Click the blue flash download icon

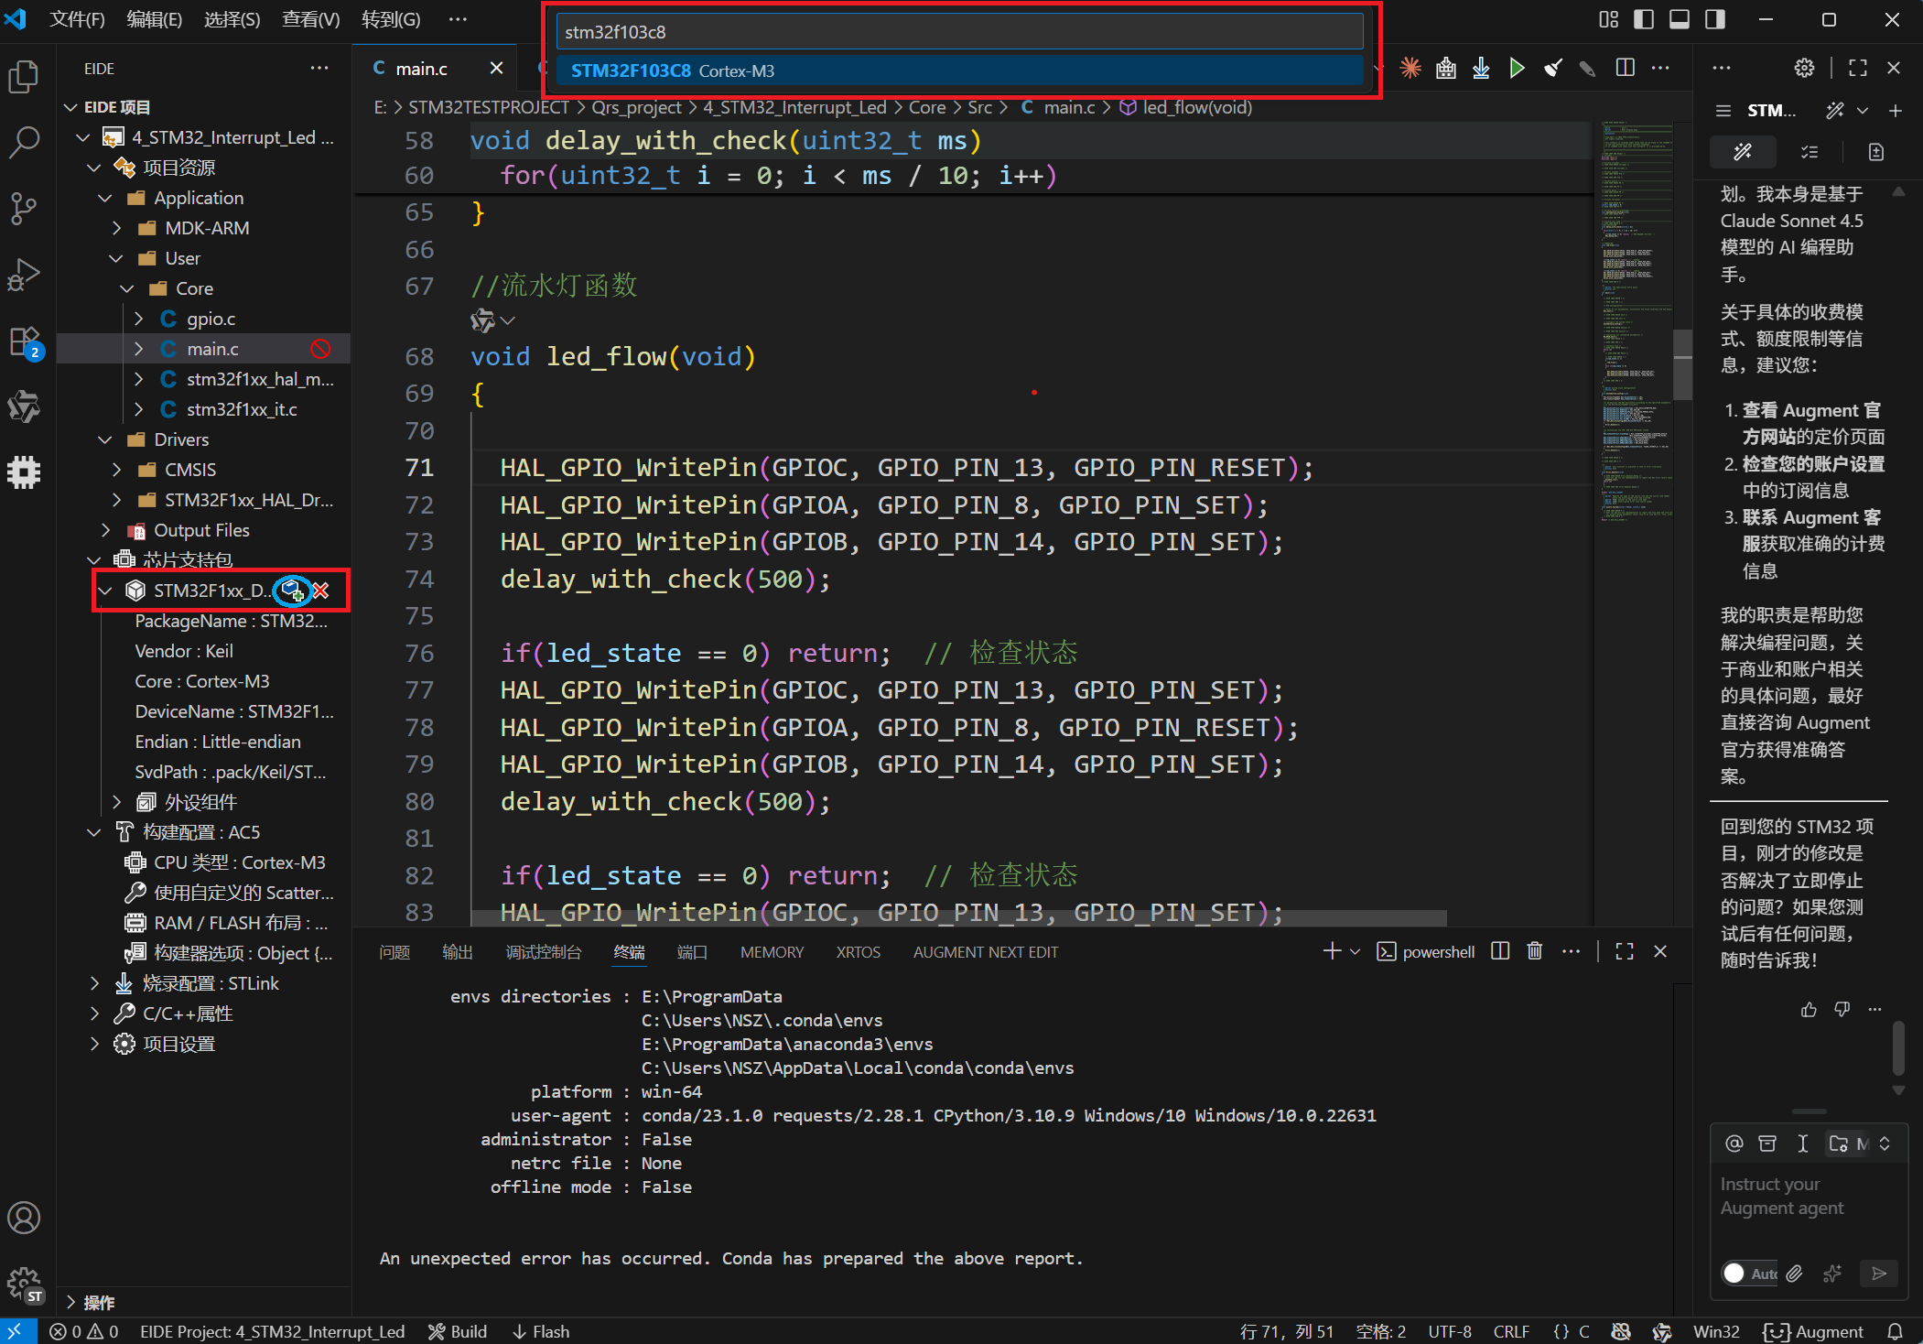pos(1481,69)
